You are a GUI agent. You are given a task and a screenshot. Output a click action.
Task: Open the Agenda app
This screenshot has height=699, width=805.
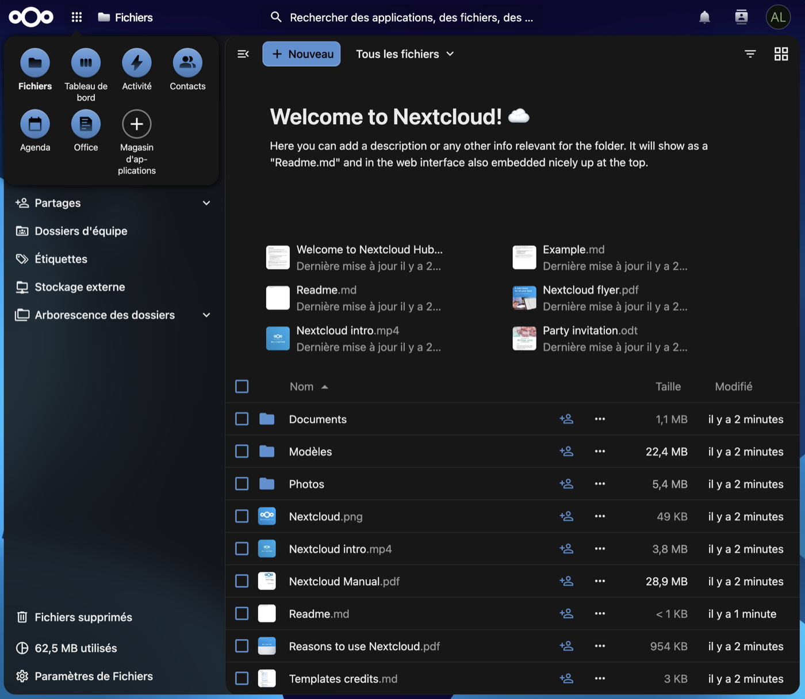(35, 124)
